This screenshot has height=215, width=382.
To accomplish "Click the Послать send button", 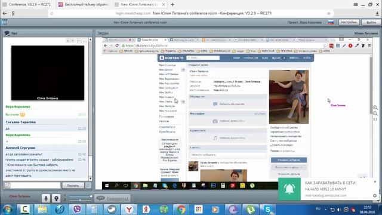I will (x=73, y=186).
